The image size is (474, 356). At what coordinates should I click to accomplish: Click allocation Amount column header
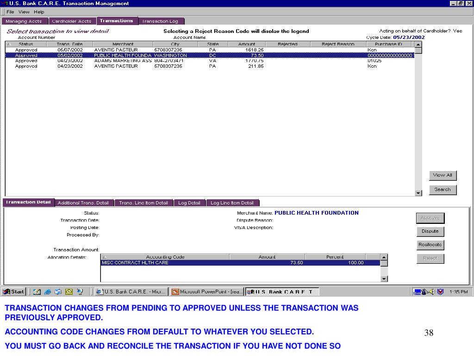pos(267,257)
